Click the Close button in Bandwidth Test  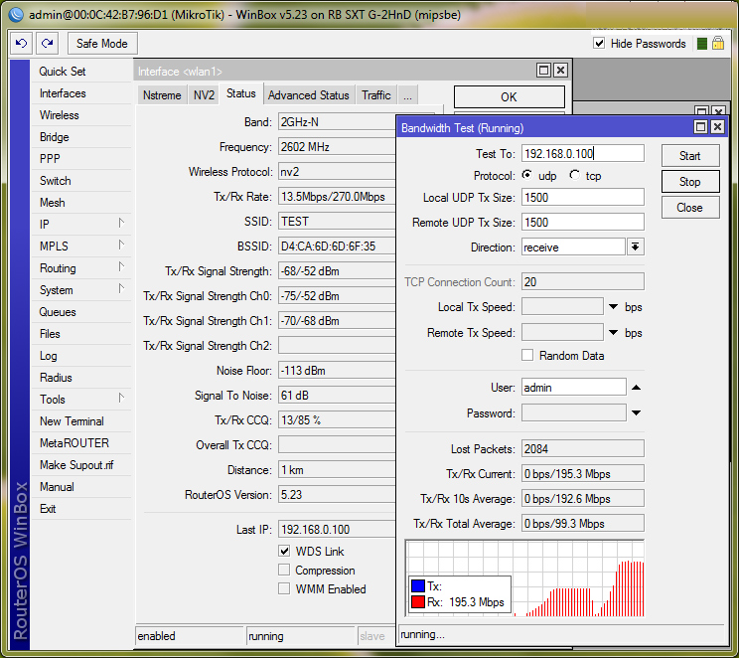coord(690,208)
